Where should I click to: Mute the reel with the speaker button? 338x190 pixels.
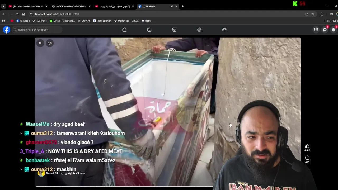tap(50, 43)
